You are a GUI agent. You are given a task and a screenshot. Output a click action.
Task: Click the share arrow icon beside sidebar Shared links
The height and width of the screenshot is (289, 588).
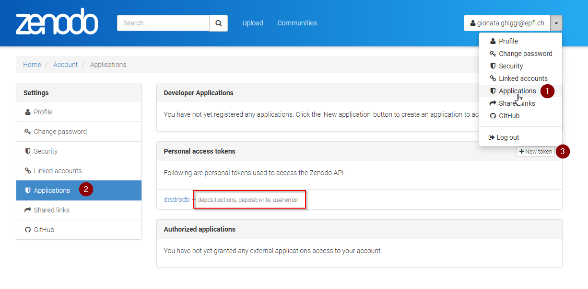(x=27, y=210)
